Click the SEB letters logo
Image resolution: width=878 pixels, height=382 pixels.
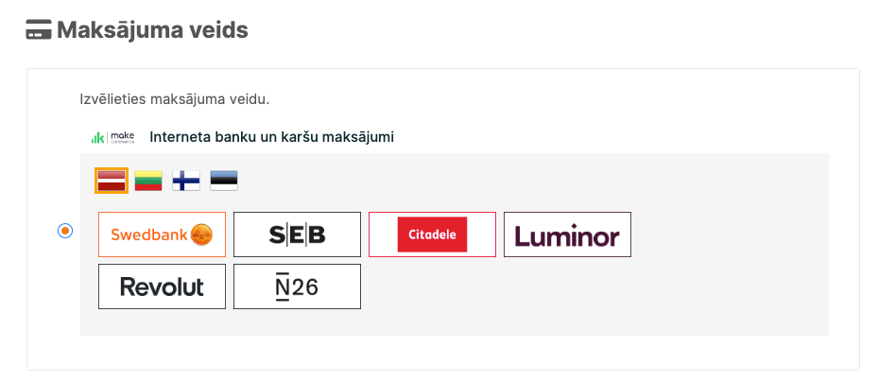(x=297, y=235)
